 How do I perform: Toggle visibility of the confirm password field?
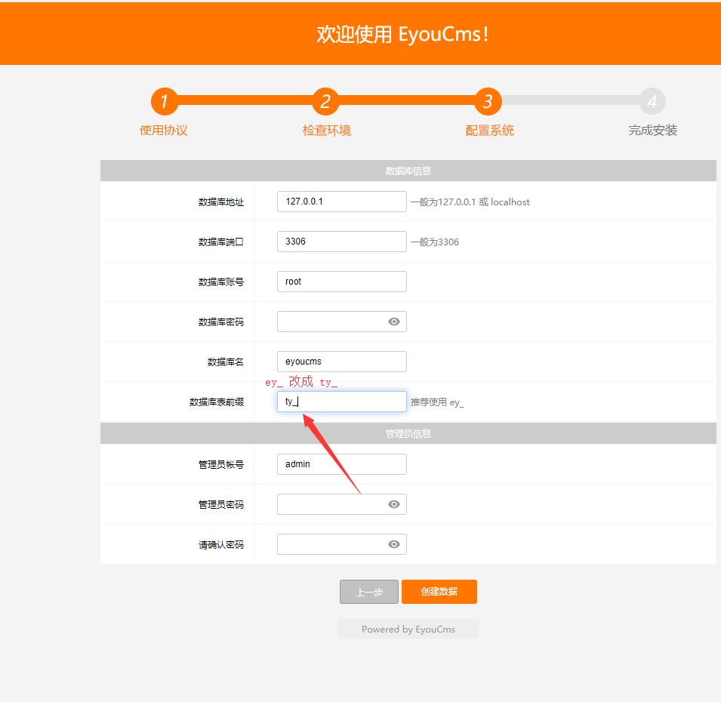(393, 544)
